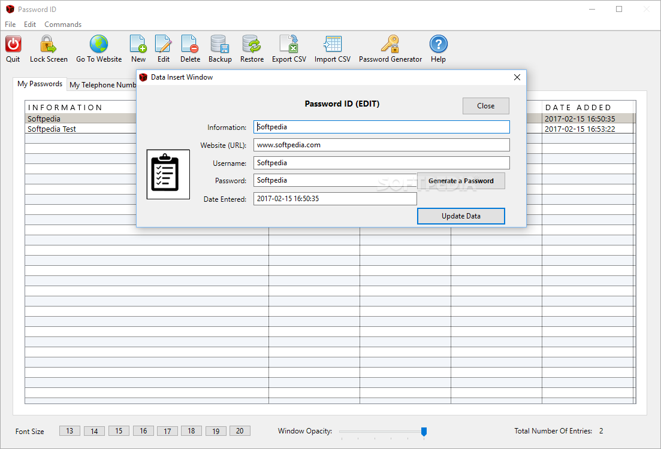Choose the Export CSV icon

289,44
